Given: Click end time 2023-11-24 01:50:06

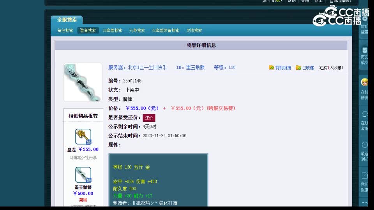Looking at the screenshot, I should 164,136.
